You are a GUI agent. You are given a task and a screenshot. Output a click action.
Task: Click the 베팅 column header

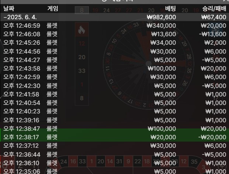[170, 8]
